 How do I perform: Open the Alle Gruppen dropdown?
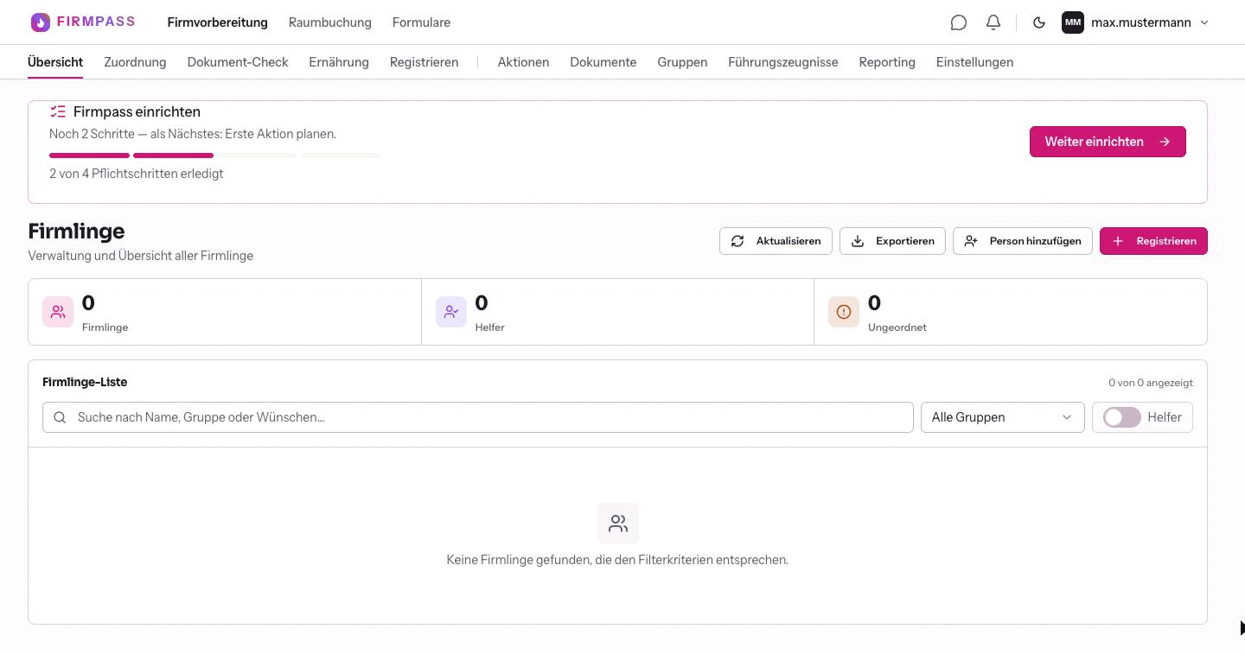[1002, 417]
